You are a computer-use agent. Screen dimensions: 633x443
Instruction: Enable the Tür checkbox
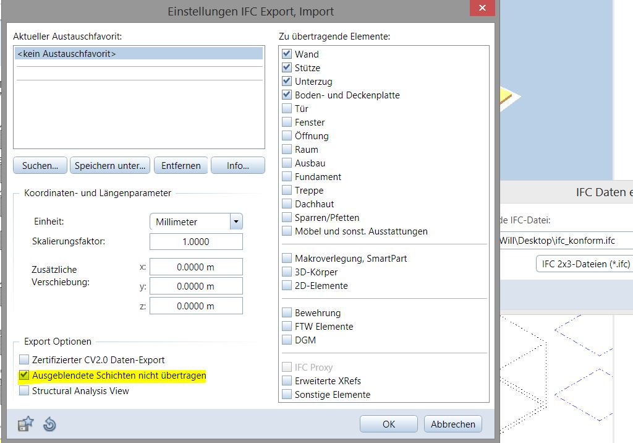tap(287, 109)
